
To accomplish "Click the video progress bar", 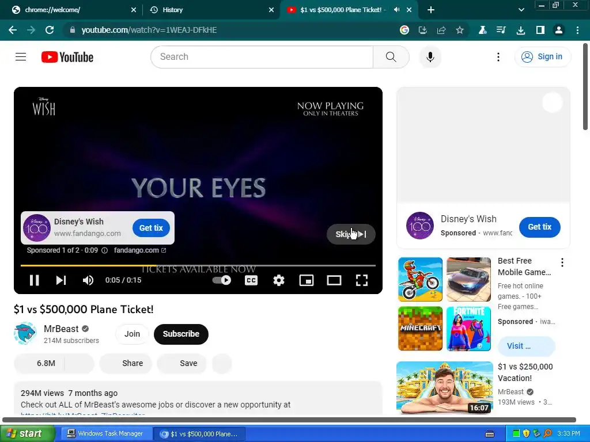I will pyautogui.click(x=198, y=265).
